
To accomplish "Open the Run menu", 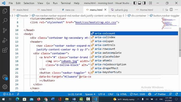I will coord(55,3).
